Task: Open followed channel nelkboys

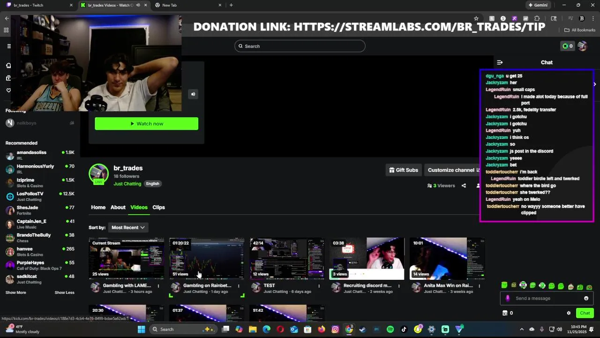Action: click(40, 123)
